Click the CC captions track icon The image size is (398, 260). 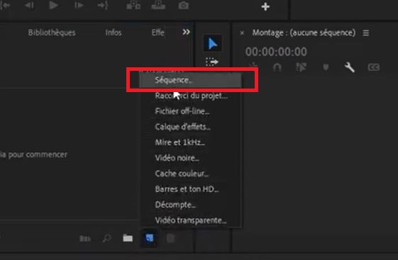pos(374,67)
